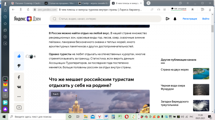Click the lock site-info icon
Image resolution: width=215 pixels, height=120 pixels.
(35, 9)
